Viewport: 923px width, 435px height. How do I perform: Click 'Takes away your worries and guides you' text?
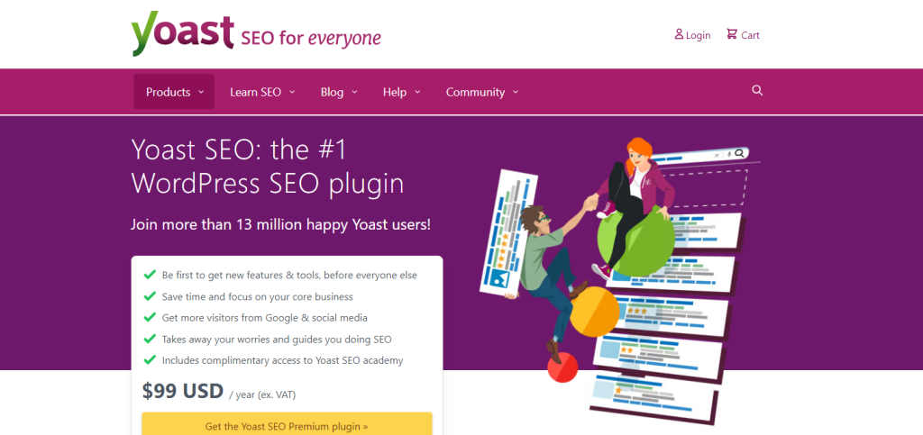(277, 340)
